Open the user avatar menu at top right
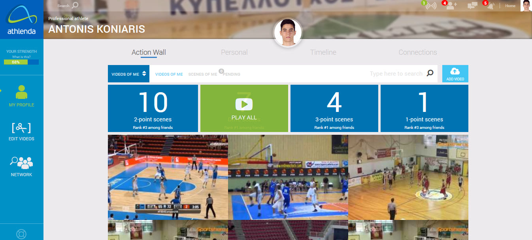Screen dimensions: 532x240 coord(526,6)
